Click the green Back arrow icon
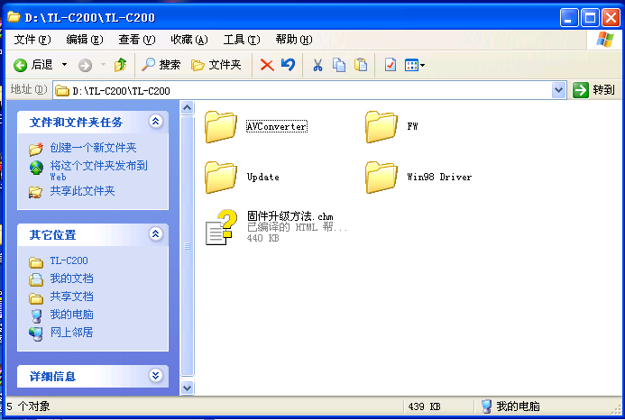The height and width of the screenshot is (420, 625). point(21,65)
